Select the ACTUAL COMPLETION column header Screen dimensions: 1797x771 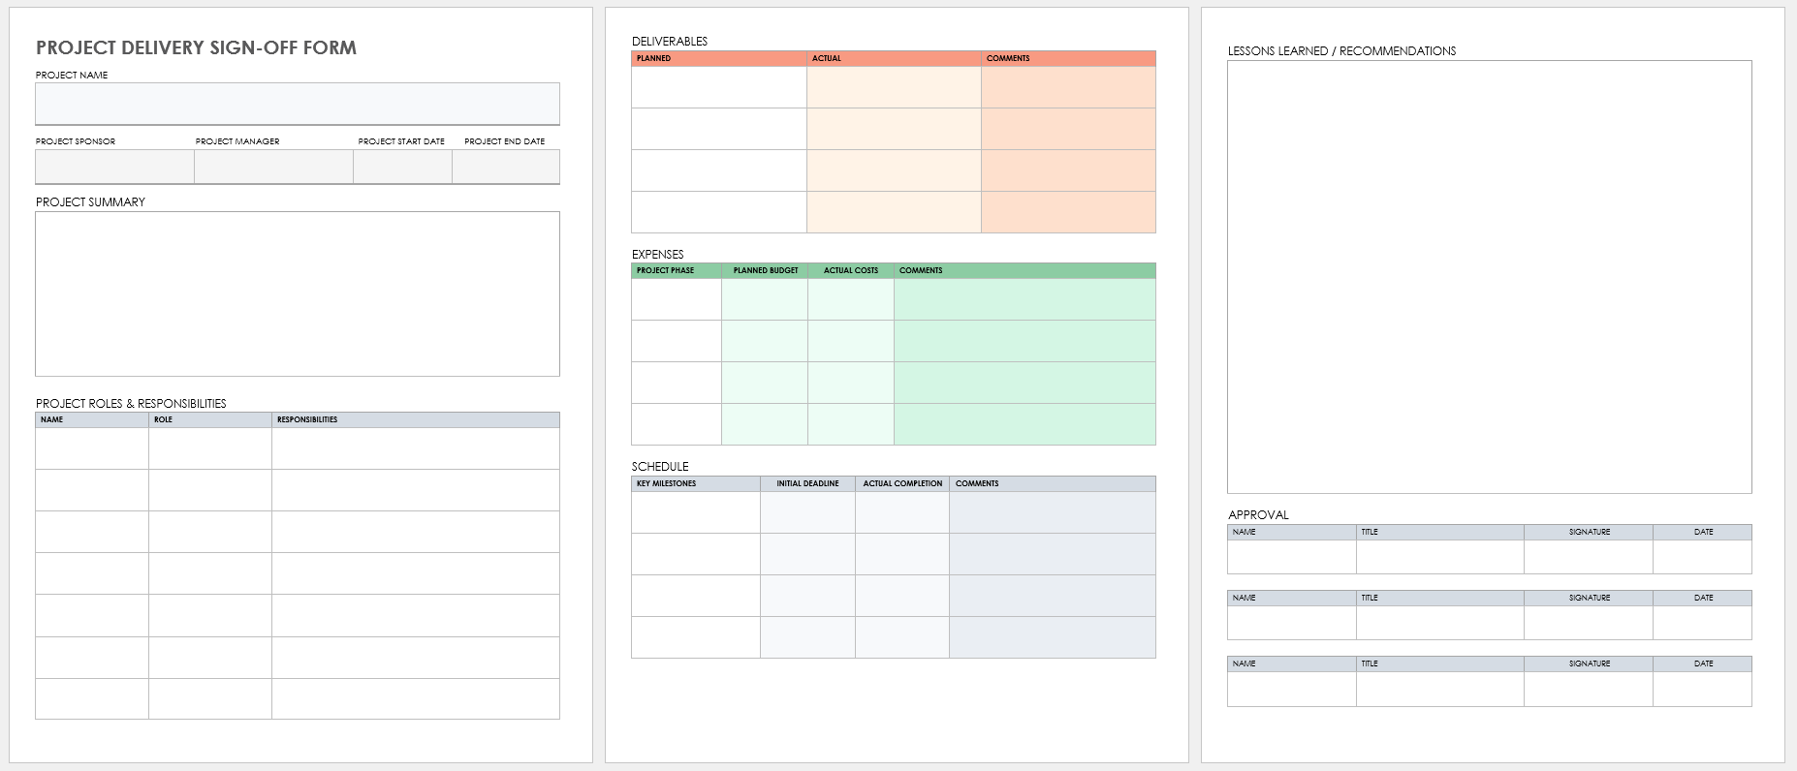pyautogui.click(x=902, y=483)
